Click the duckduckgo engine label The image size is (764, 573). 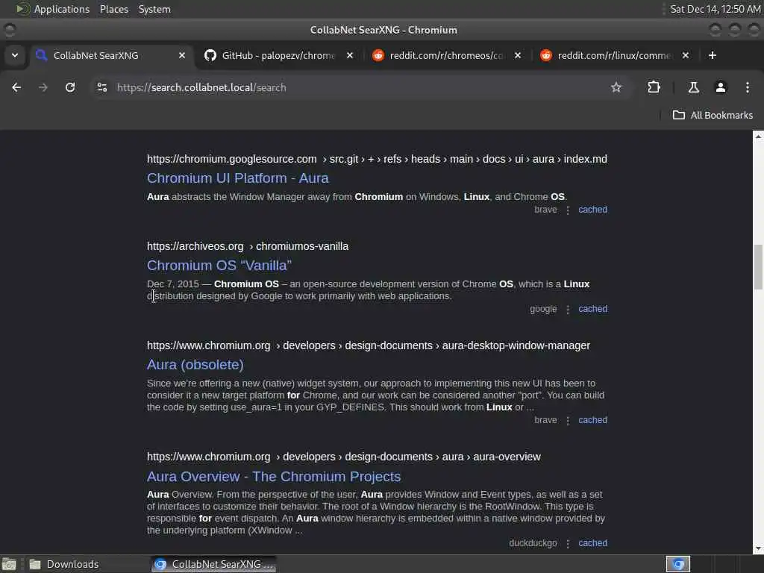pyautogui.click(x=533, y=543)
